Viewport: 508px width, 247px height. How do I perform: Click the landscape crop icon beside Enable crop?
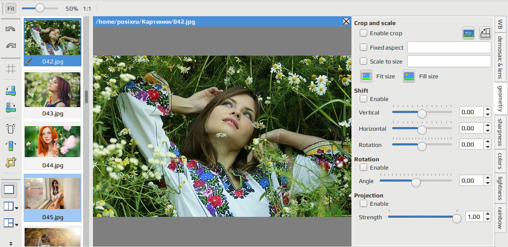[468, 33]
